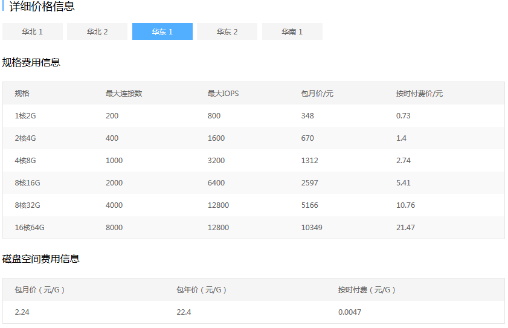
Task: Click the 包月价/元 column header
Action: tap(317, 94)
